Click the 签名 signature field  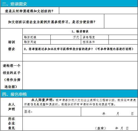pyautogui.click(x=52, y=112)
